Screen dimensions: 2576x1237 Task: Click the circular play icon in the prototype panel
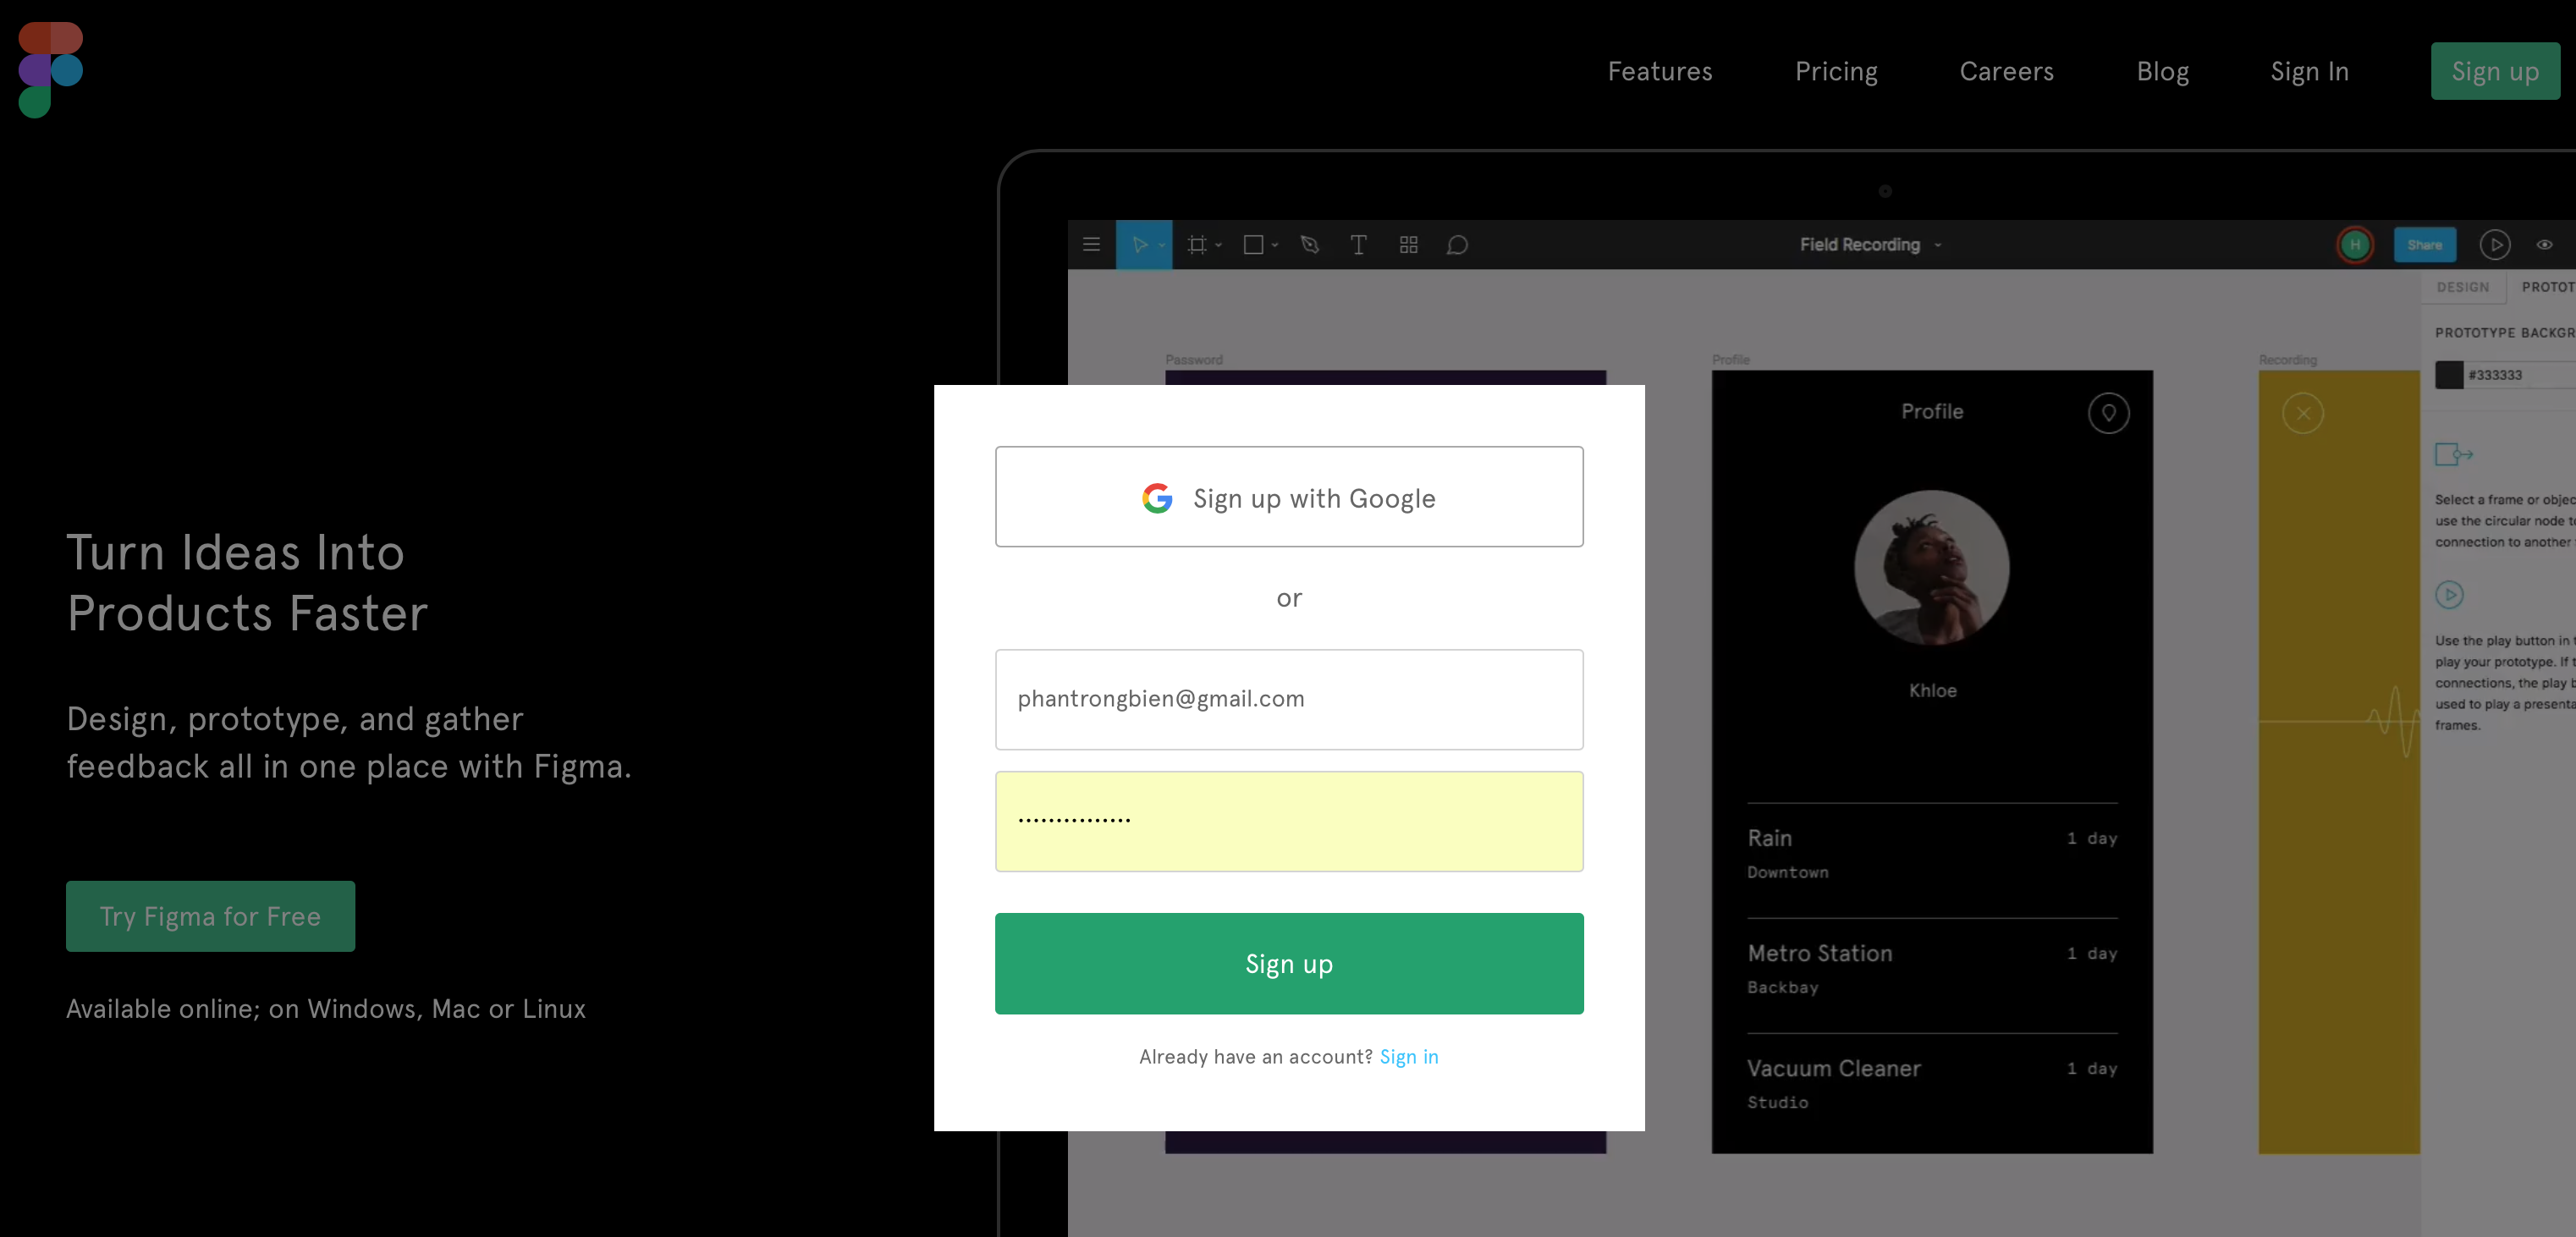click(x=2449, y=595)
